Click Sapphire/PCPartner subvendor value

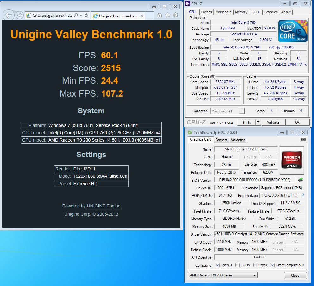pyautogui.click(x=281, y=188)
